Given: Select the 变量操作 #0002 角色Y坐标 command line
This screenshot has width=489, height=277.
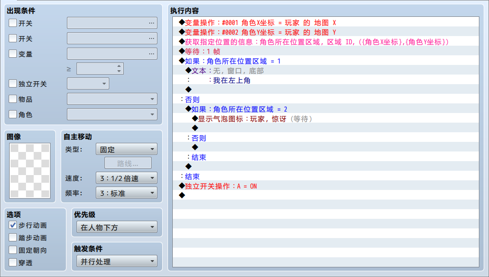Looking at the screenshot, I should (x=325, y=32).
